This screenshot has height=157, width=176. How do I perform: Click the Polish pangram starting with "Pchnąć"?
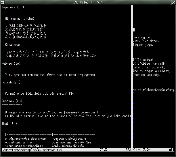click(x=39, y=94)
